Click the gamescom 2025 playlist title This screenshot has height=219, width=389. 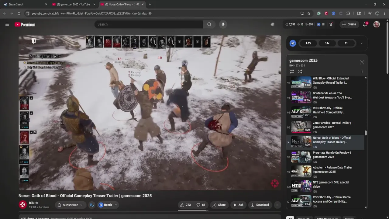point(303,60)
